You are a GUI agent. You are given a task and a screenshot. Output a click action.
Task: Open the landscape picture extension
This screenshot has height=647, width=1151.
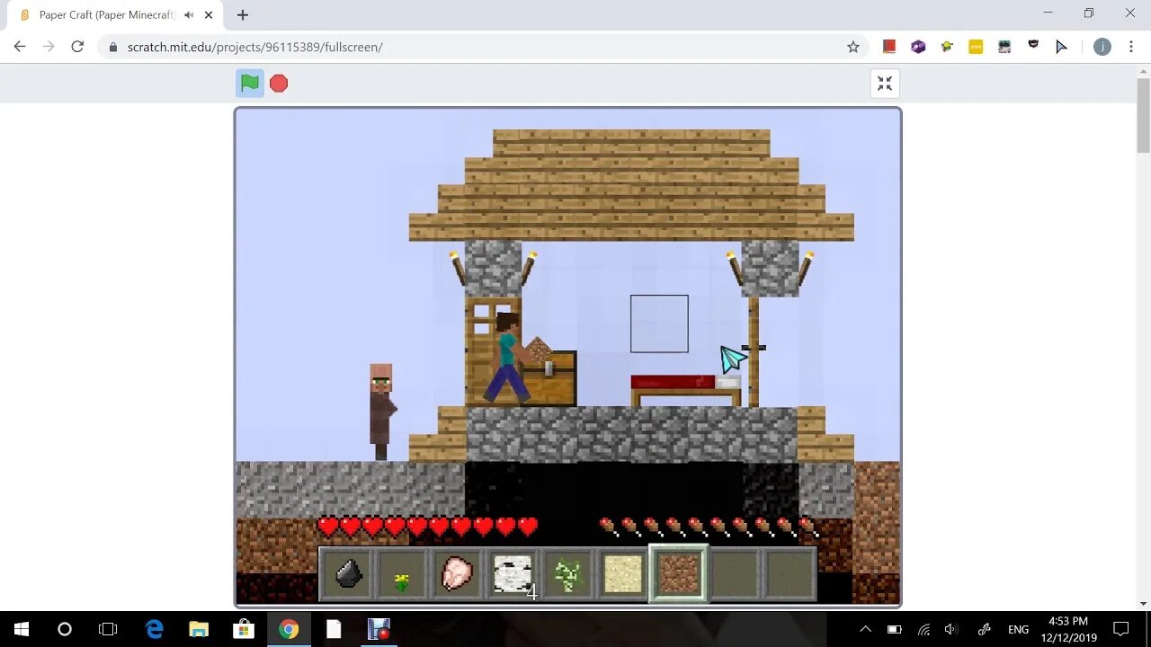point(1004,47)
